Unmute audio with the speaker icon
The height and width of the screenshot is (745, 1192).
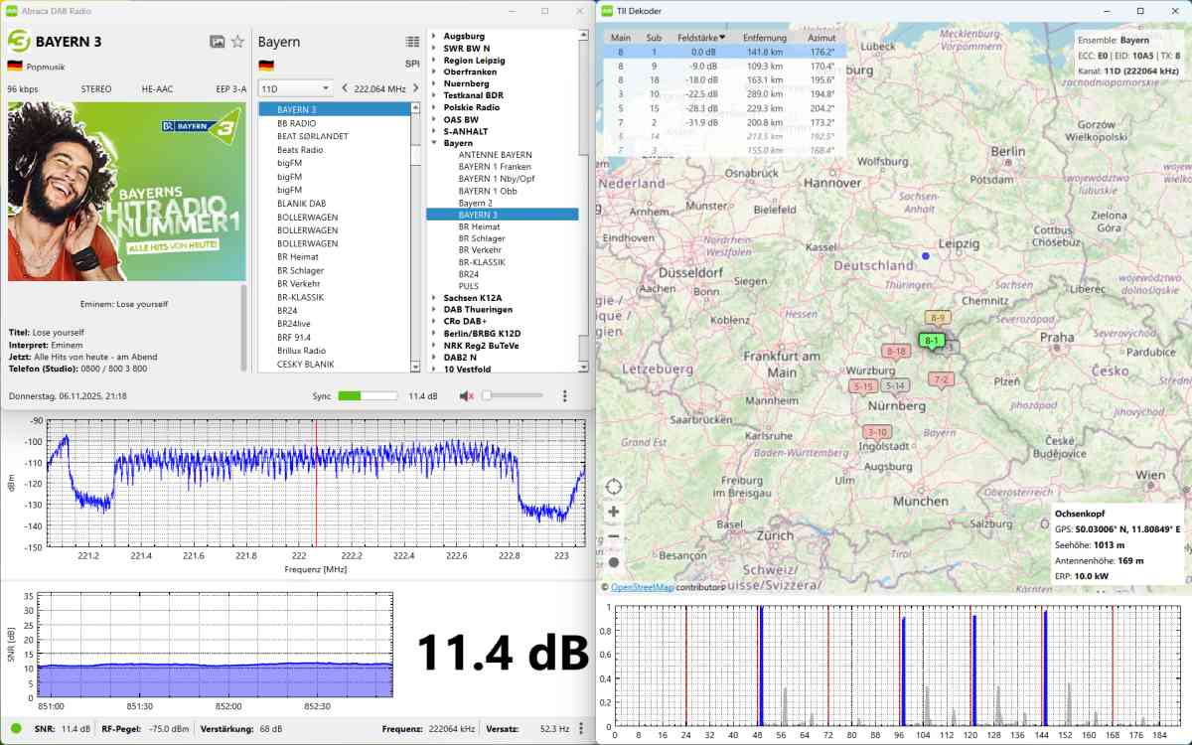466,395
